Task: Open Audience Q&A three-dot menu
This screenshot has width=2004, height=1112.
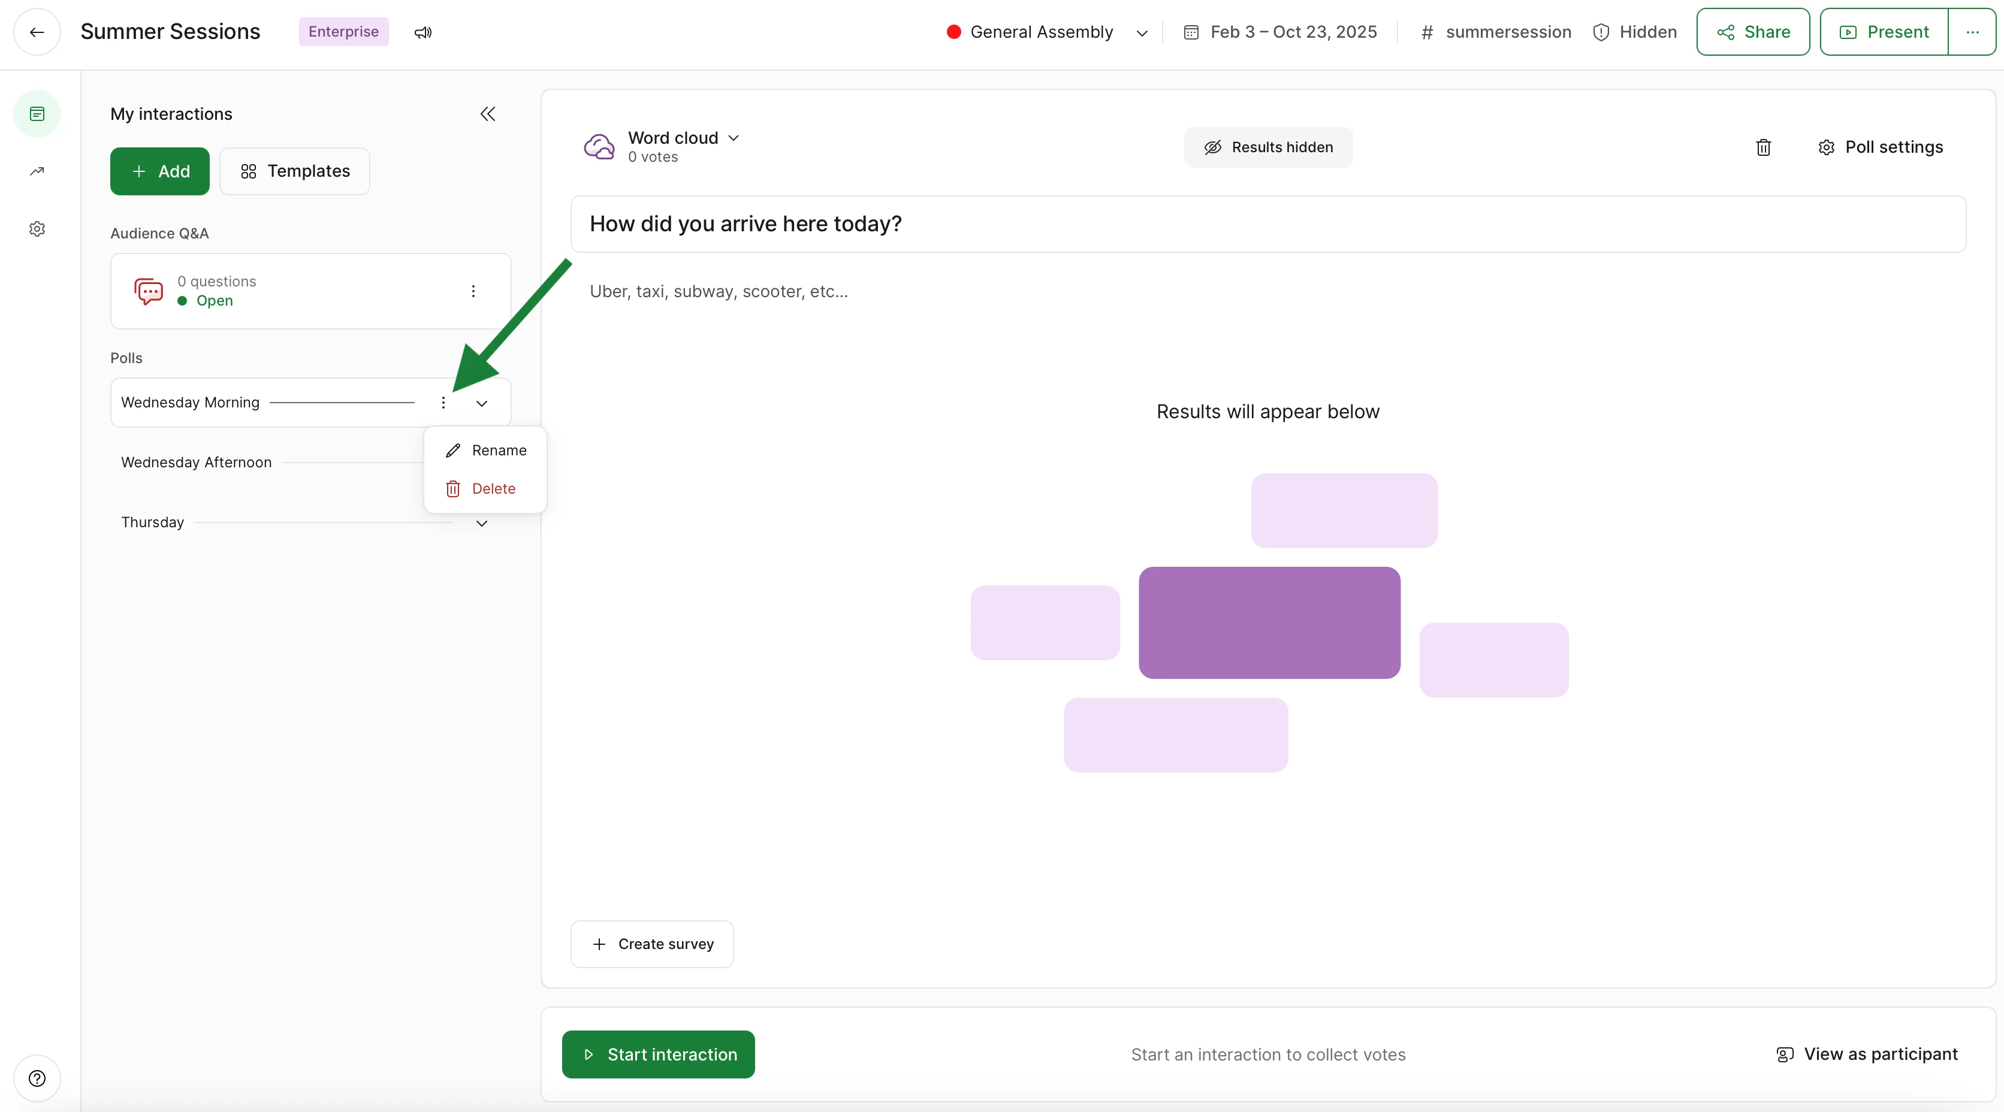Action: coord(473,291)
